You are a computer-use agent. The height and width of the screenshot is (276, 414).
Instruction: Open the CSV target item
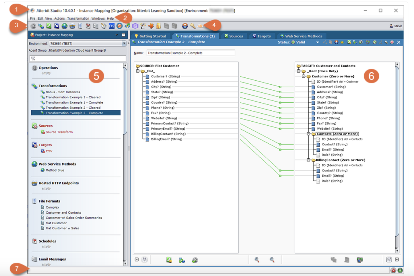(x=49, y=151)
